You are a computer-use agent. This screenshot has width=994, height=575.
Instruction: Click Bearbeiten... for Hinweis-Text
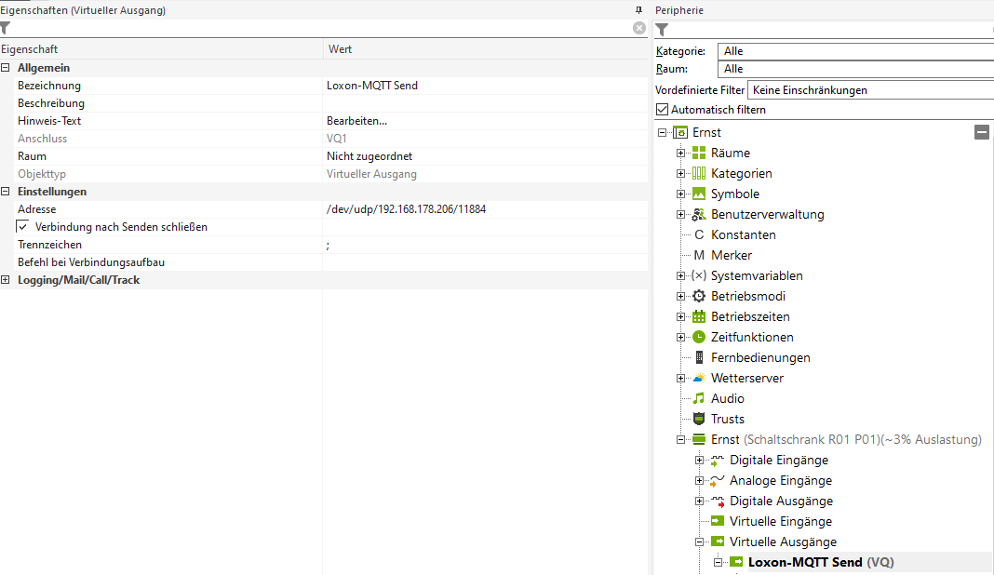click(356, 121)
